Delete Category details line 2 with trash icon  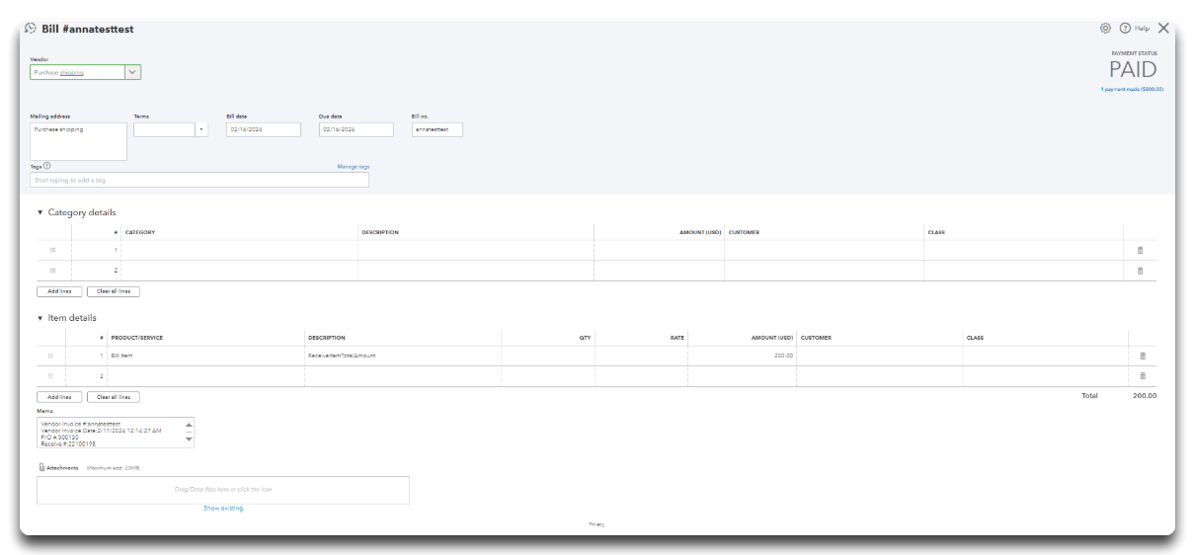tap(1141, 271)
